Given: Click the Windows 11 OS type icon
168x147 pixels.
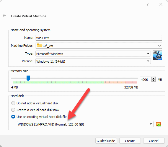Looking at the screenshot, I should [157, 55].
